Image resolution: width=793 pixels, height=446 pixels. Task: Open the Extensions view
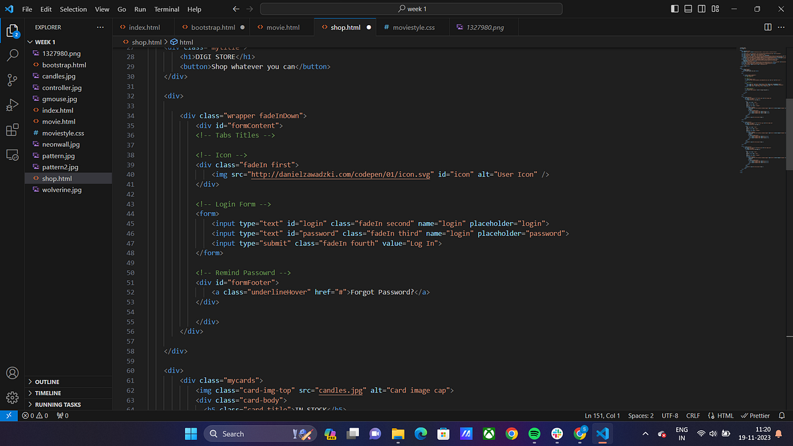tap(12, 130)
